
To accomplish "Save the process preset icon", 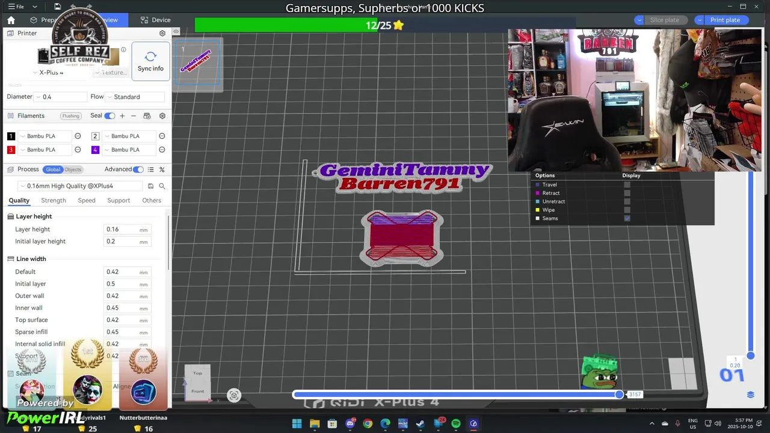I will (x=150, y=186).
